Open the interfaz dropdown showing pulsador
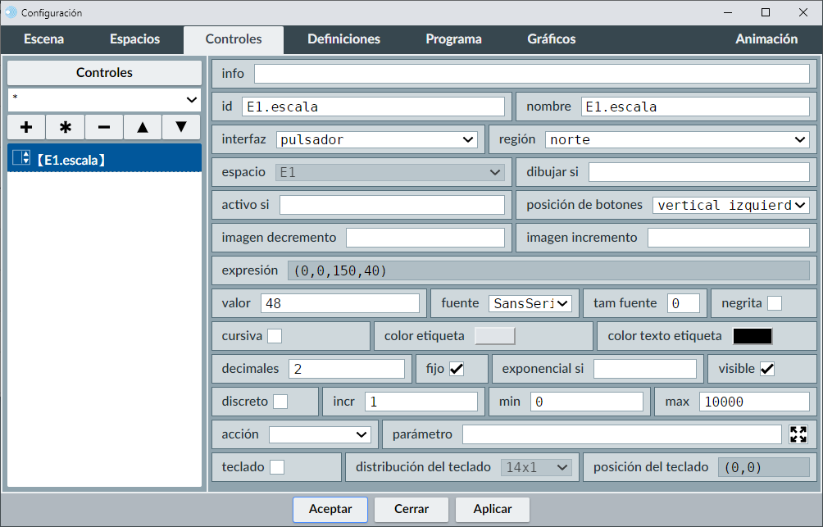The height and width of the screenshot is (527, 823). pyautogui.click(x=376, y=139)
